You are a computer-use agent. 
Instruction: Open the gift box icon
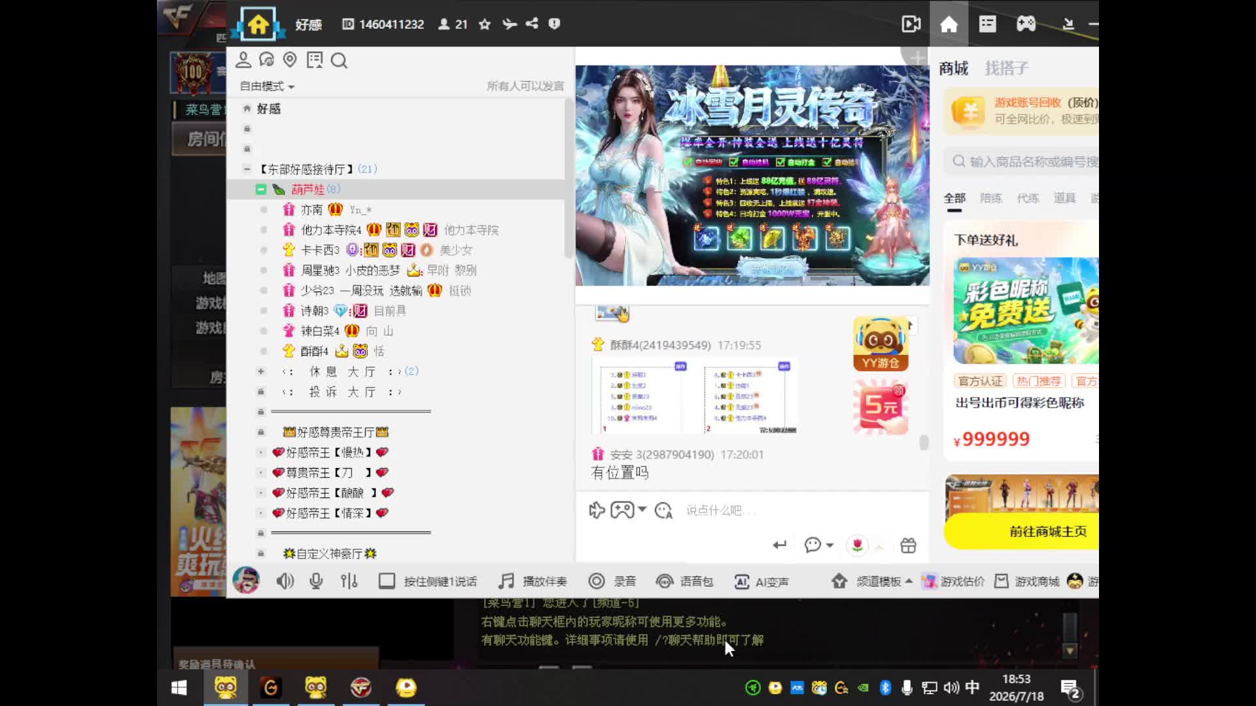(x=908, y=545)
